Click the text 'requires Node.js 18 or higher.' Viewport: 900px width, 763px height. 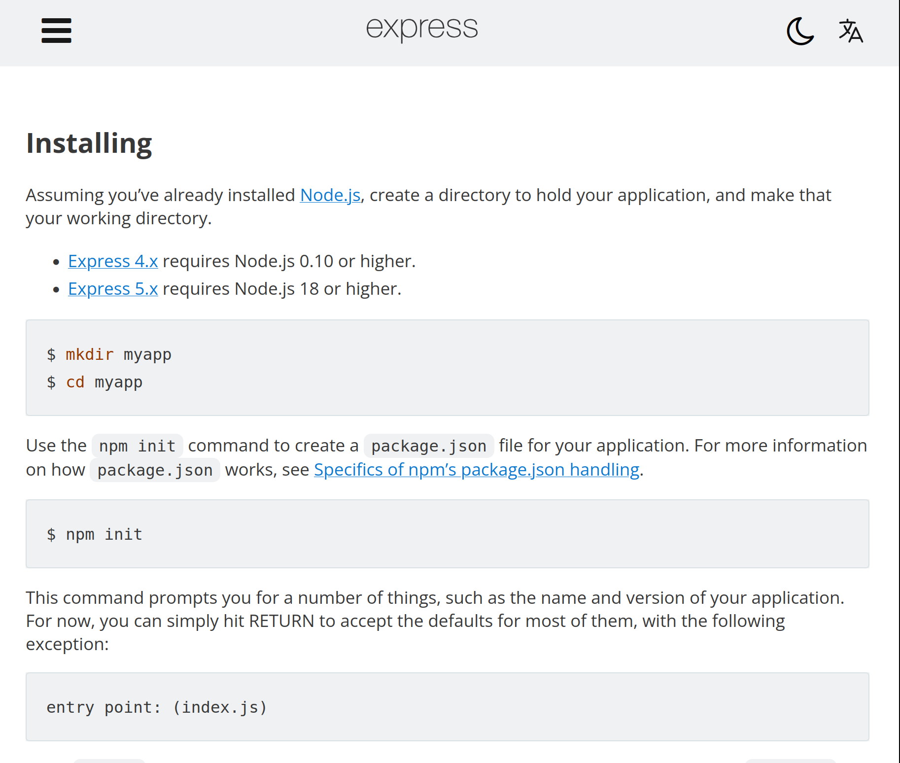point(282,289)
